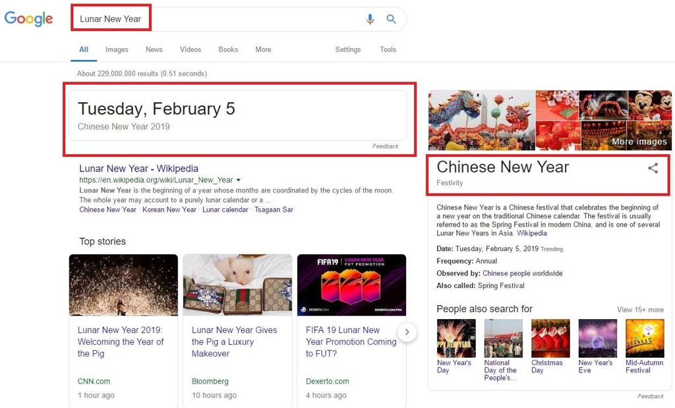Click the Google logo
This screenshot has width=675, height=408.
pos(28,19)
